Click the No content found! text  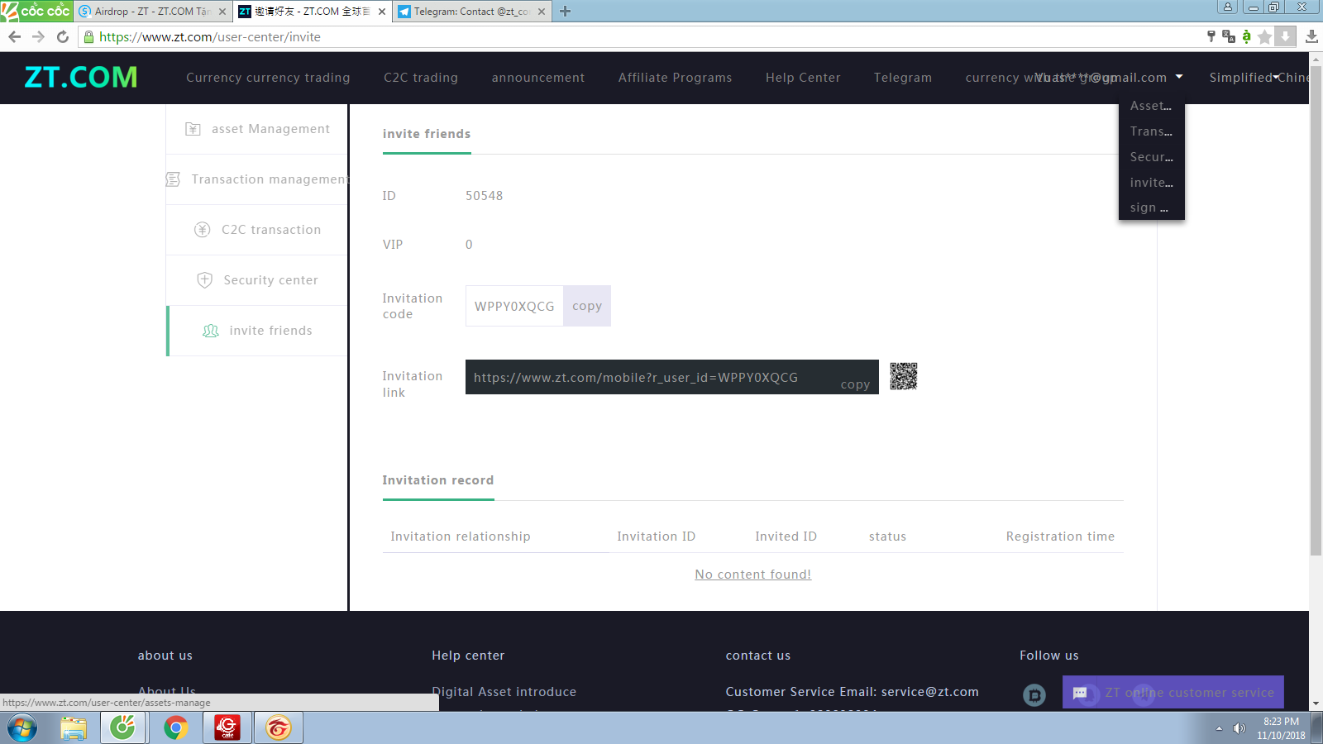(x=753, y=575)
